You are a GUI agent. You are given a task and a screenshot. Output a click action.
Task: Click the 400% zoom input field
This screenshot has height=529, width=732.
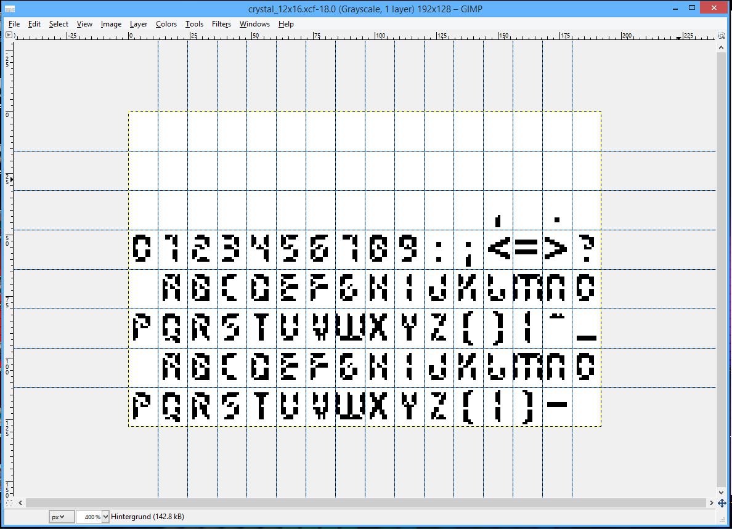88,517
